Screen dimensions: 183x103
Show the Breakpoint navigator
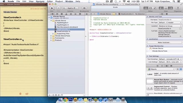tap(75, 14)
